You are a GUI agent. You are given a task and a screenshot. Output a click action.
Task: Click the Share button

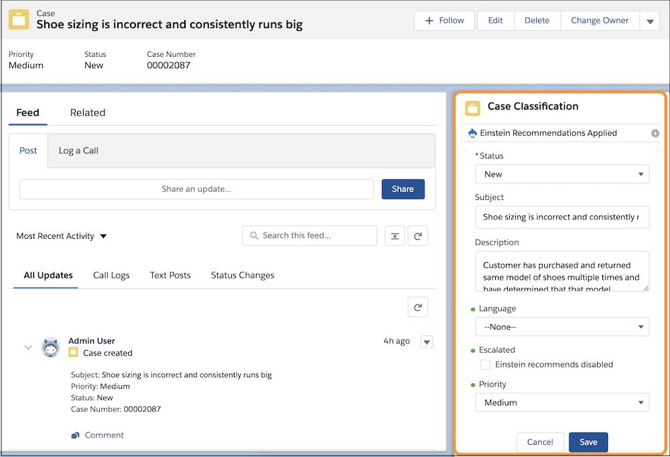(x=403, y=189)
